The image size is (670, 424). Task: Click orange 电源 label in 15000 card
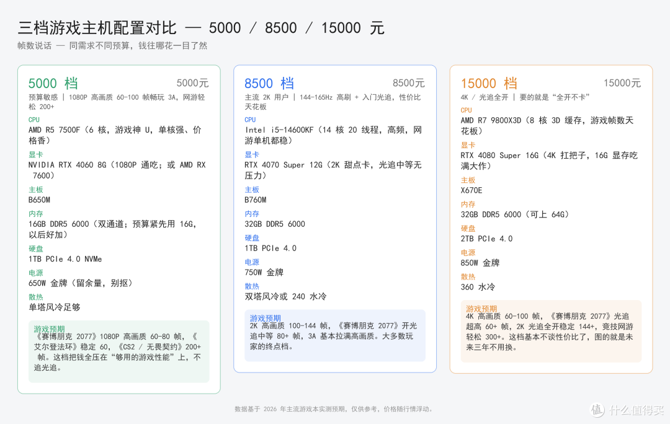pos(468,253)
